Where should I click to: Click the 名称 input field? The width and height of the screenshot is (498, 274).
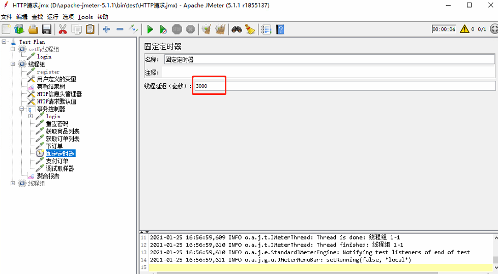click(x=329, y=59)
